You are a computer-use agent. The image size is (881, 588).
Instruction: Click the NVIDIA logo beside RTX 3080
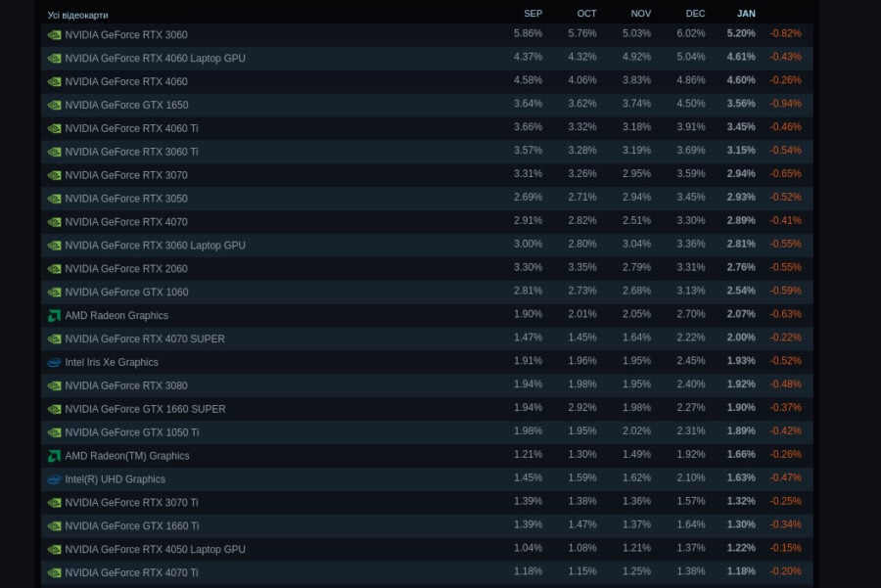55,385
